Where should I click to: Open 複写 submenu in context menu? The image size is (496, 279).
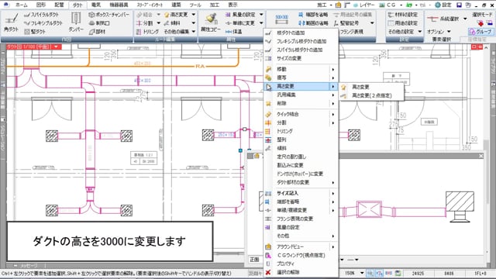[301, 77]
